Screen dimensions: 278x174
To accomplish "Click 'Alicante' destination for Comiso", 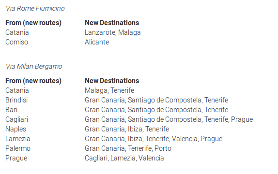I will [x=97, y=42].
